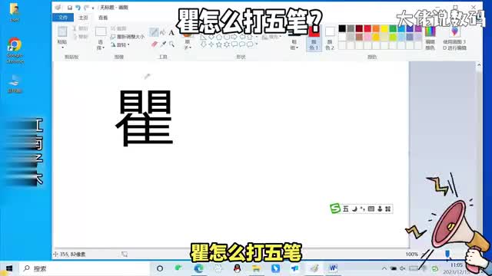Select the Color picker eyedropper tool

pyautogui.click(x=163, y=44)
